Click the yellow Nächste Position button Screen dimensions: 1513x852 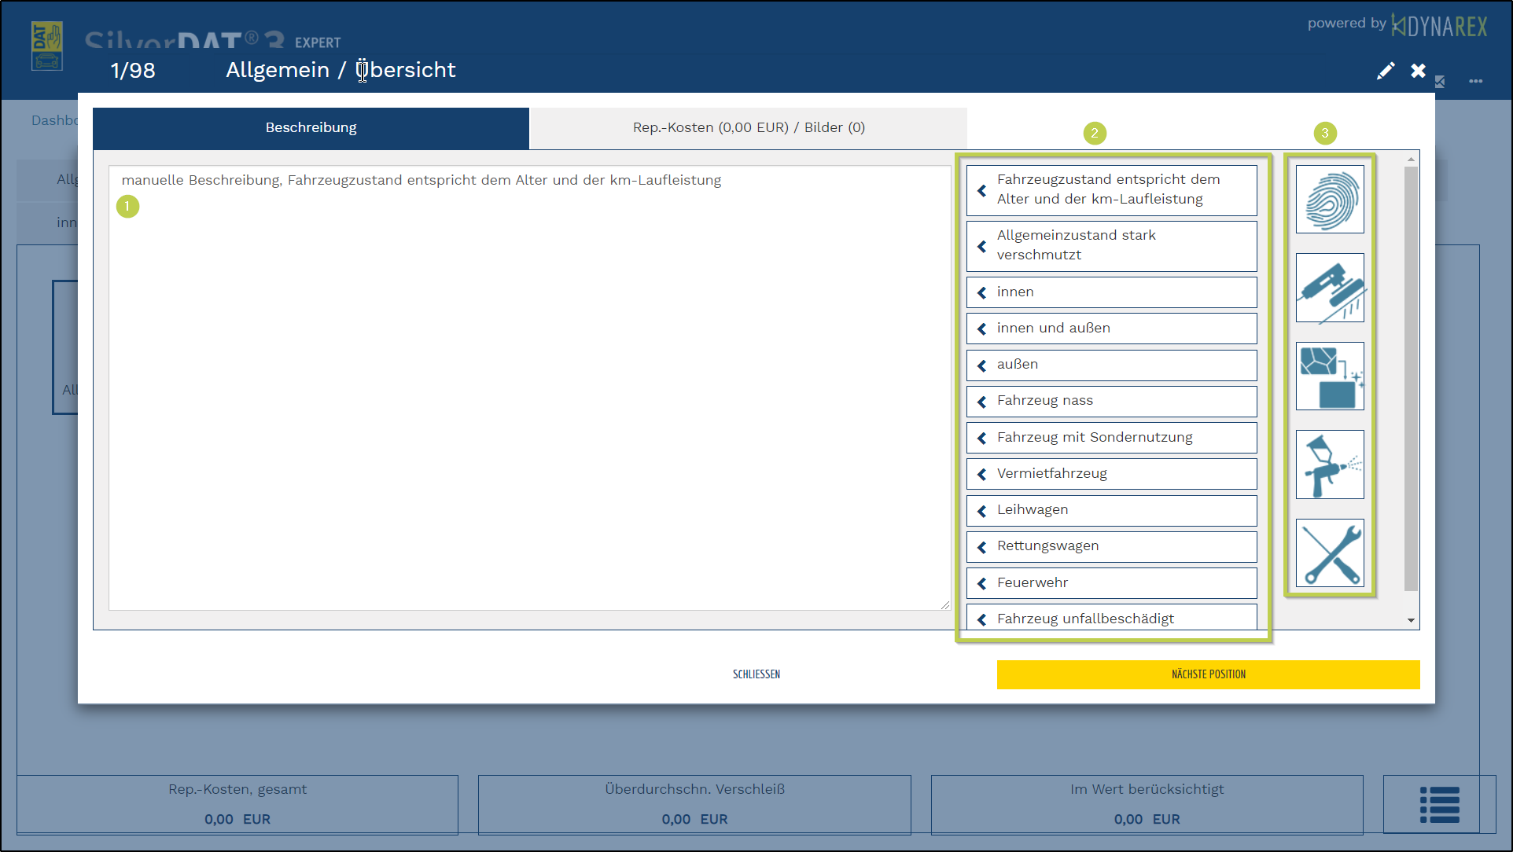(1208, 674)
